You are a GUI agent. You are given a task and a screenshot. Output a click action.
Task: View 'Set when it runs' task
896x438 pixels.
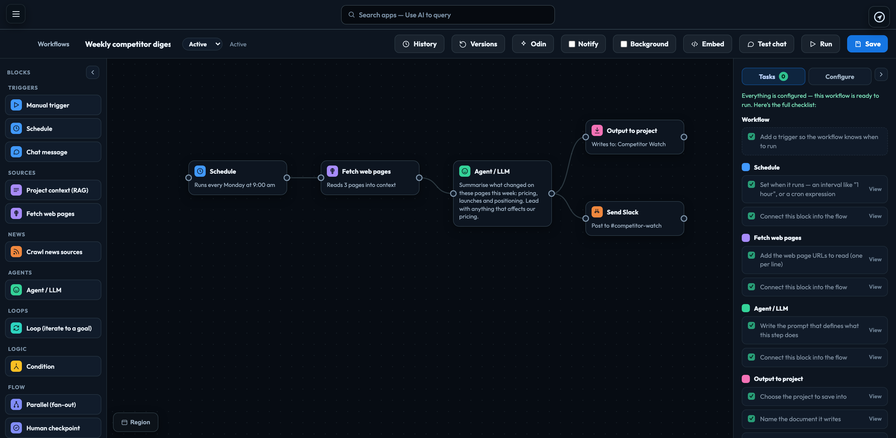click(875, 189)
